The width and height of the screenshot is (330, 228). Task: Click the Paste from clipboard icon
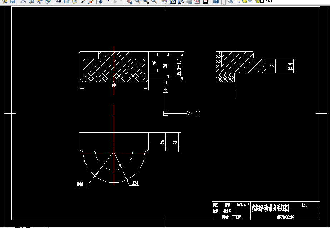74,1
